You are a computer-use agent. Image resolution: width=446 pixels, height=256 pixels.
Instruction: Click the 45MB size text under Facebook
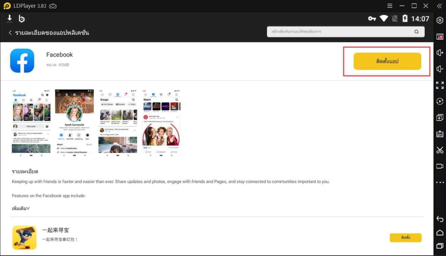(58, 65)
